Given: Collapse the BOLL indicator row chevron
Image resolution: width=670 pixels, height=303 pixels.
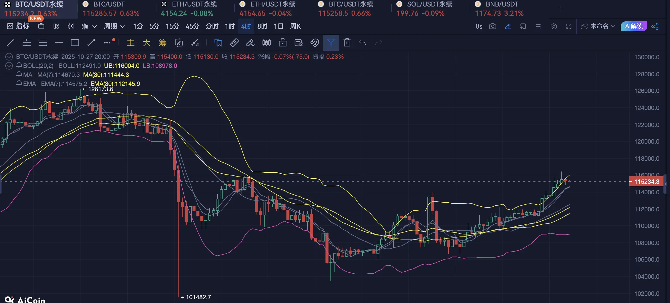Looking at the screenshot, I should [9, 66].
